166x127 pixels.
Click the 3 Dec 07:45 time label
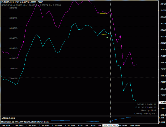[x=31, y=125]
